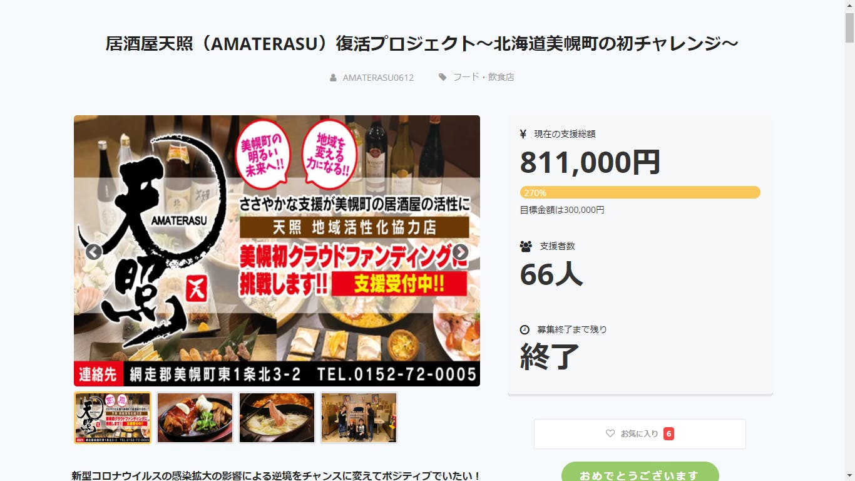Click the previous slide arrow on carousel
The height and width of the screenshot is (481, 855).
[x=94, y=252]
